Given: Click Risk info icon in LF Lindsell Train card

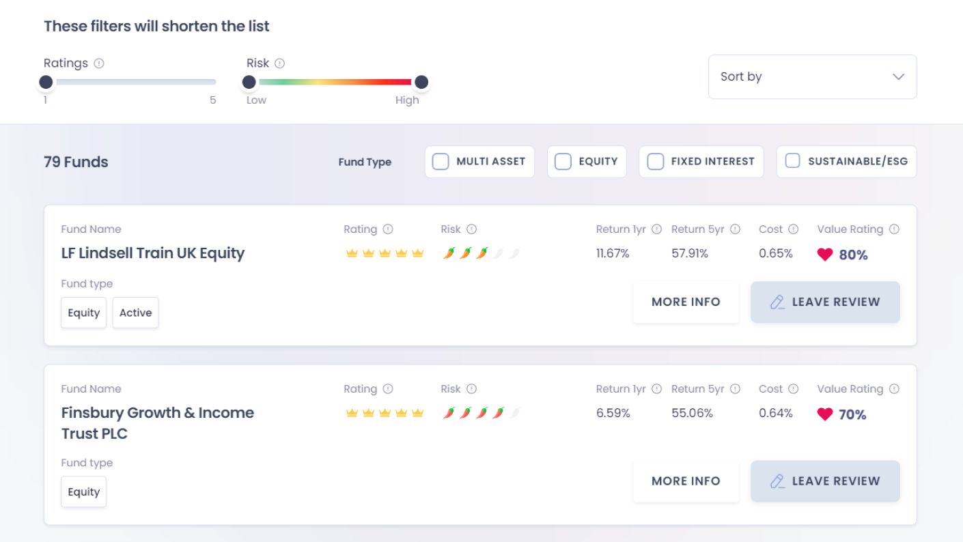Looking at the screenshot, I should tap(471, 229).
